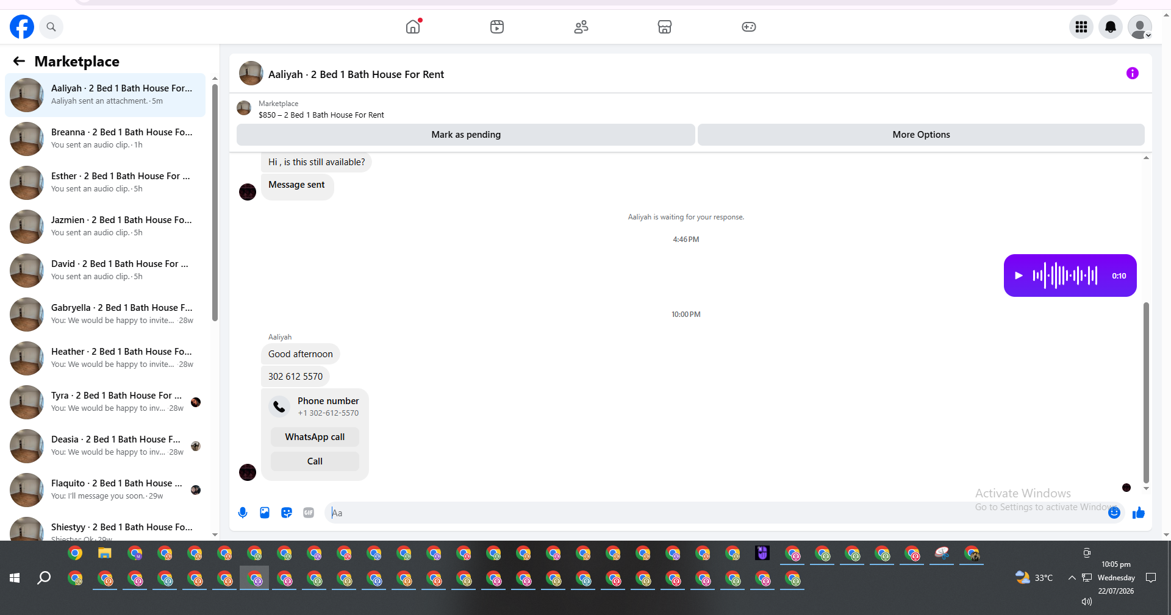Click Mark as pending button

pos(466,135)
